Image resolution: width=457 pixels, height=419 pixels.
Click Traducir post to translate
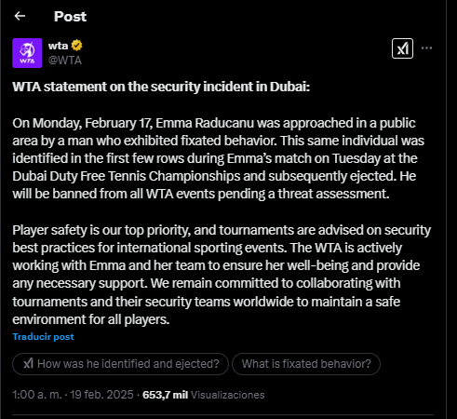(43, 337)
